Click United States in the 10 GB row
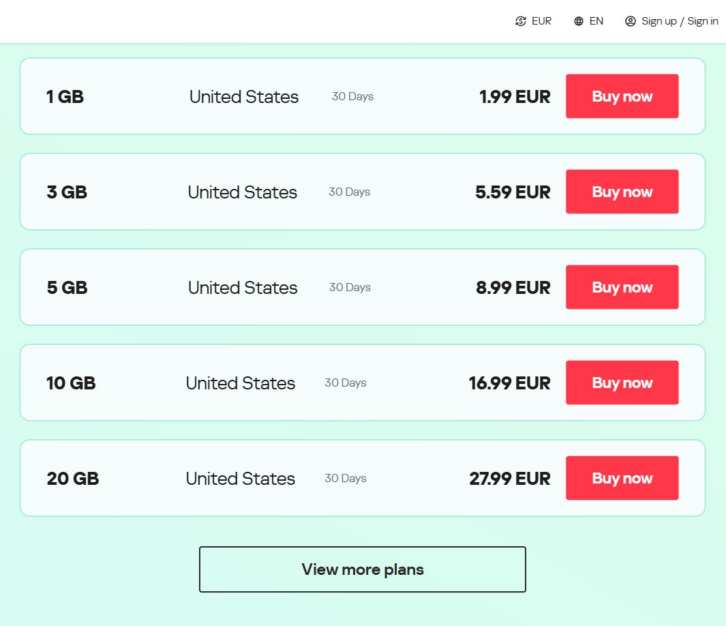Viewport: 726px width, 626px height. [x=240, y=383]
